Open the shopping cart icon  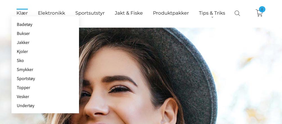coord(259,13)
